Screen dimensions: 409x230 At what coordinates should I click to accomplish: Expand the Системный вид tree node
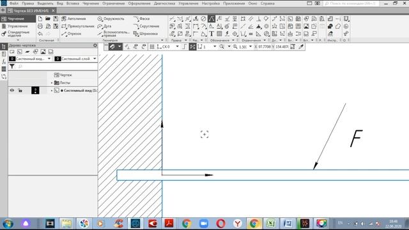(52, 91)
